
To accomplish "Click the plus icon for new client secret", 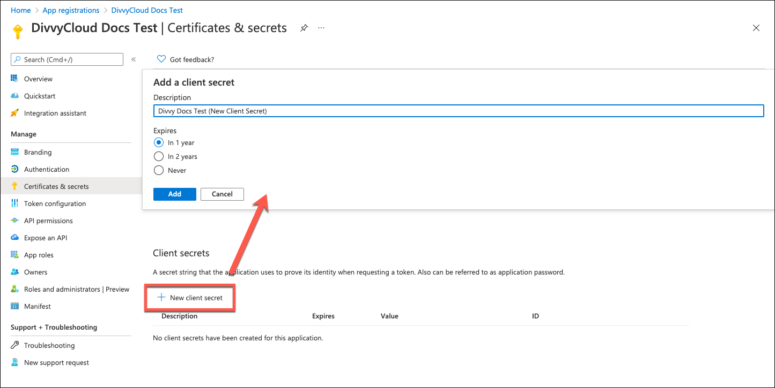I will [x=161, y=298].
